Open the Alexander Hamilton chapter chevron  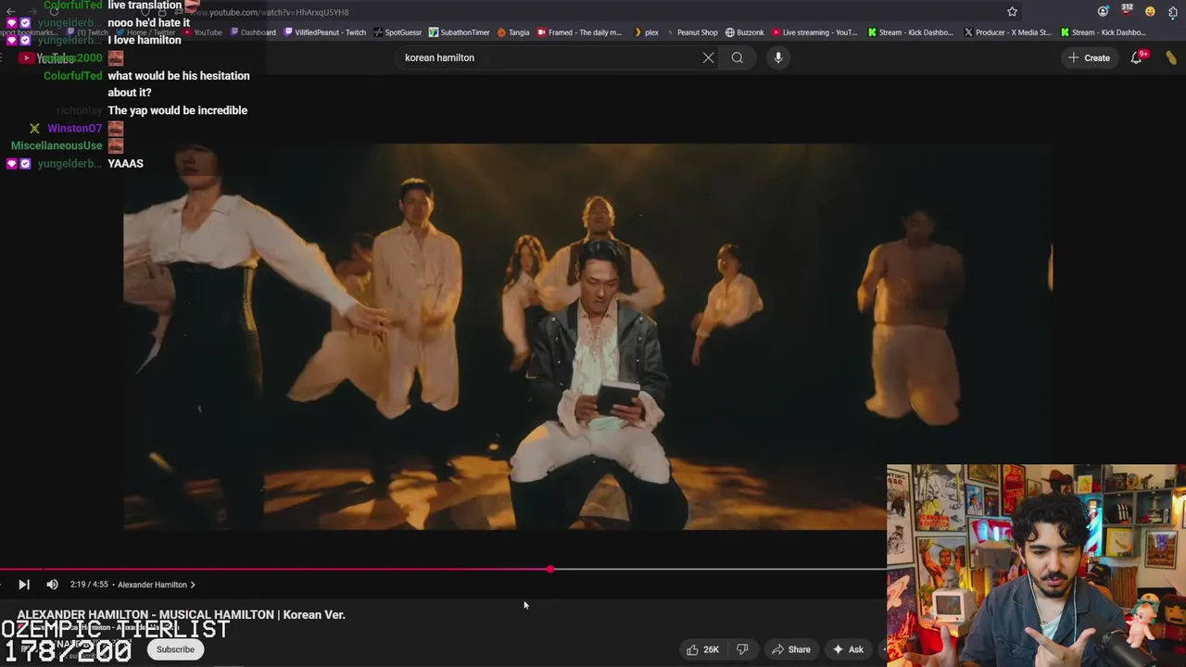pyautogui.click(x=193, y=585)
